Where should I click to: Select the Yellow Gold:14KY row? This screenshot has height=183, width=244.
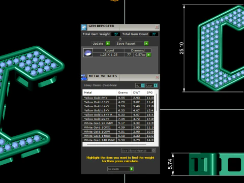[x=118, y=106]
